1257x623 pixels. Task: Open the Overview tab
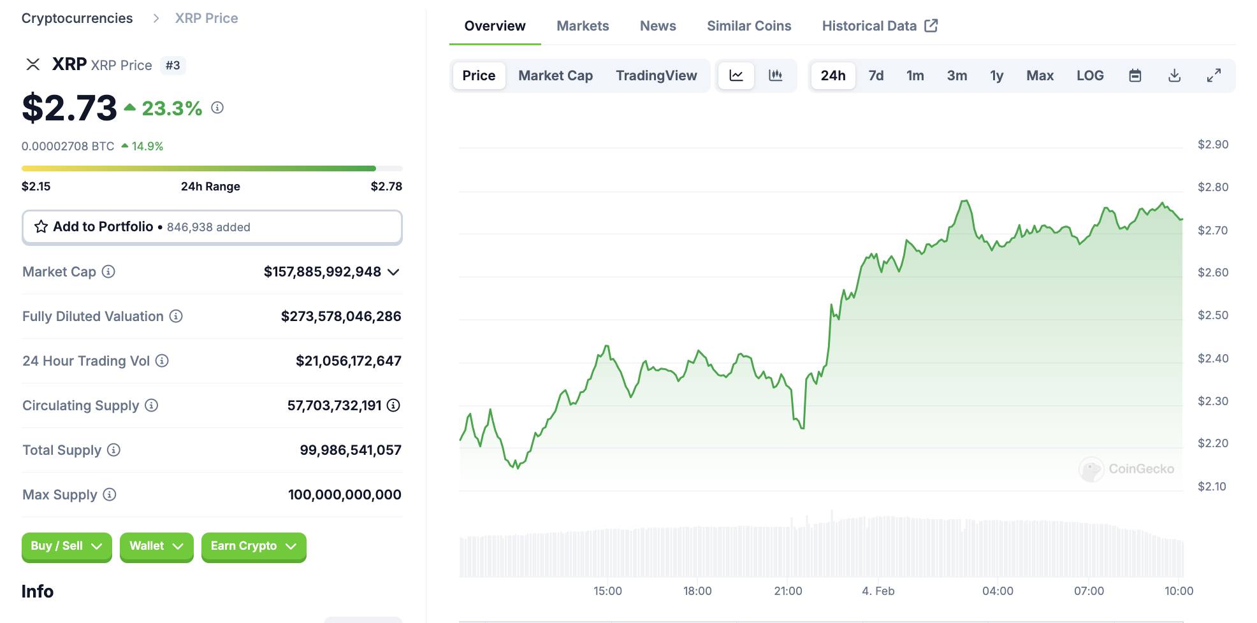coord(495,26)
